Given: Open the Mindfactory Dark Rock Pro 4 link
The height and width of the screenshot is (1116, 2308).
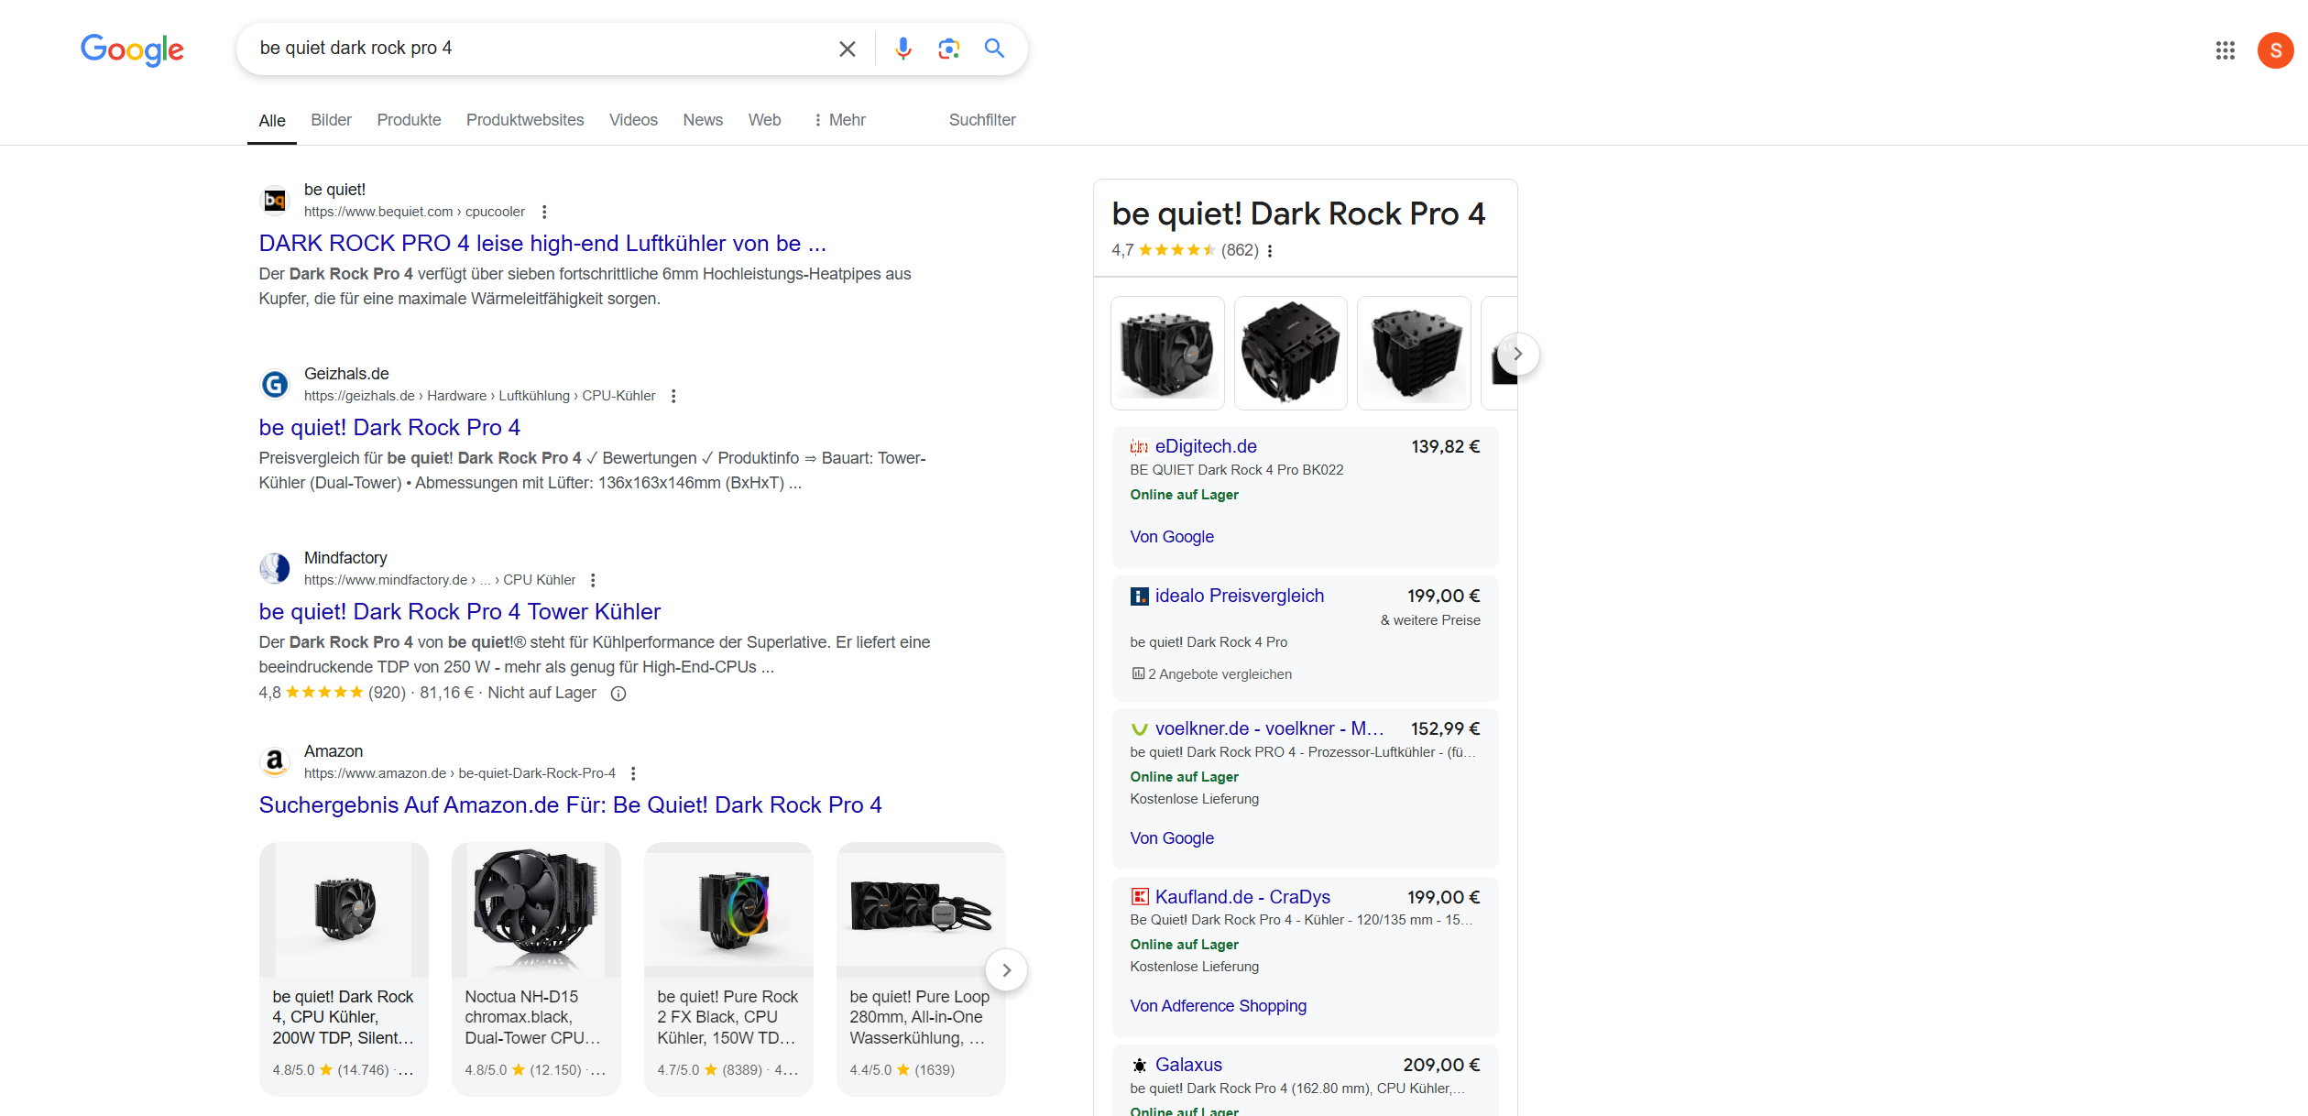Looking at the screenshot, I should pos(459,611).
